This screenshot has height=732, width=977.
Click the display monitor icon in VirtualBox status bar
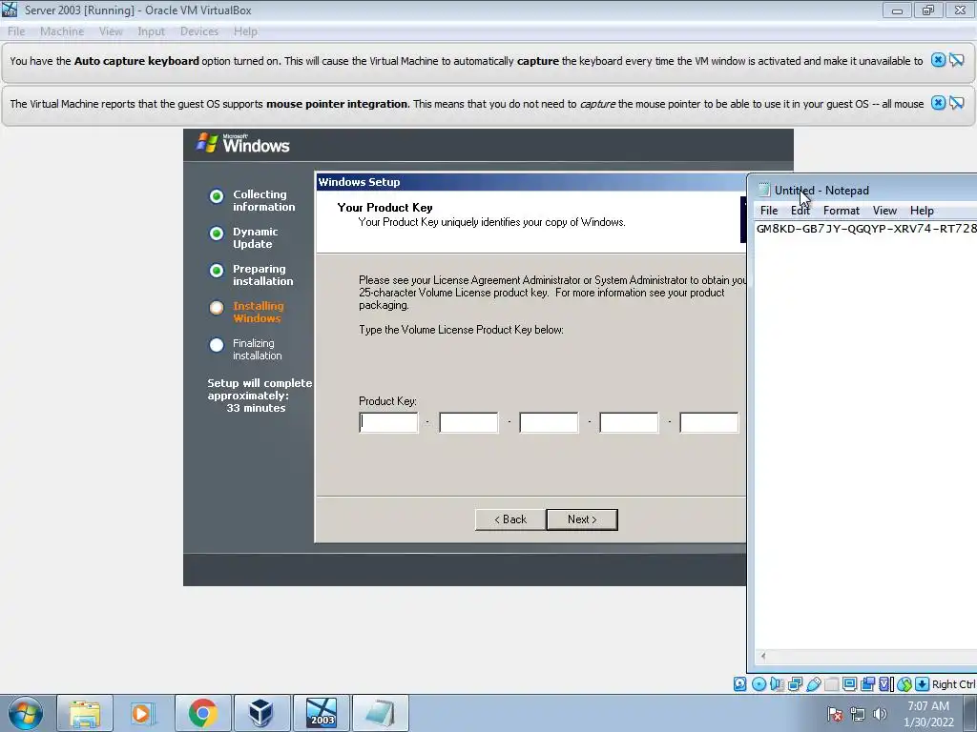pos(849,684)
